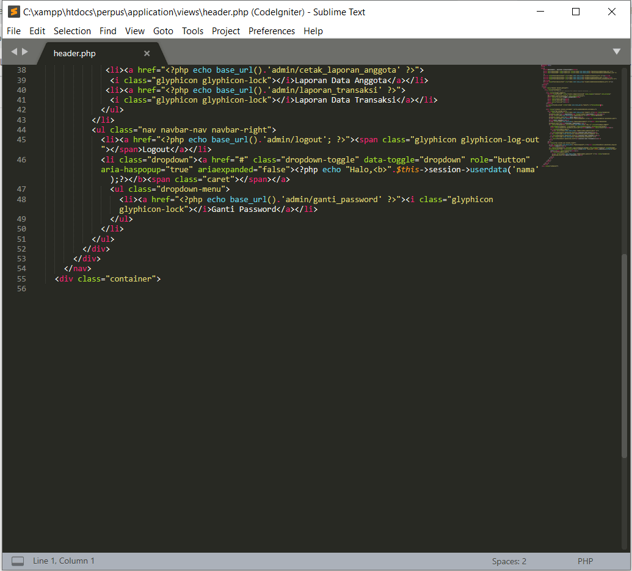This screenshot has width=632, height=571.
Task: Open the syntax selector showing PHP
Action: coord(585,561)
